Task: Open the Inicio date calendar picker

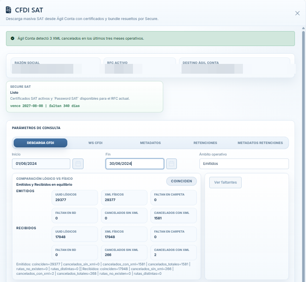Action: (x=78, y=164)
